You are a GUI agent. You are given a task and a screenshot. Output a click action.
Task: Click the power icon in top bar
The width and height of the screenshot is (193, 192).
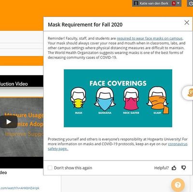click(191, 3)
